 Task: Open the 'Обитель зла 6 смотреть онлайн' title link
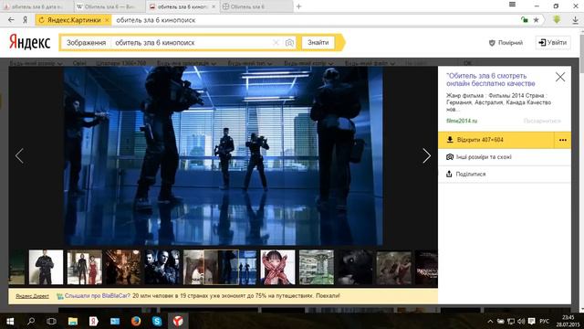click(x=491, y=80)
